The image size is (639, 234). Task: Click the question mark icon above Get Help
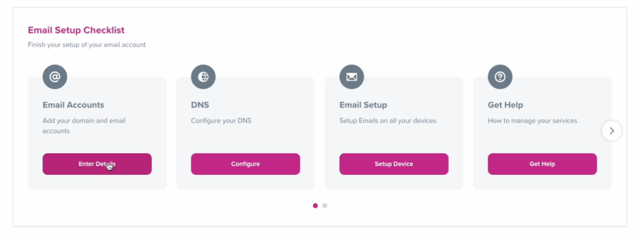coord(500,77)
